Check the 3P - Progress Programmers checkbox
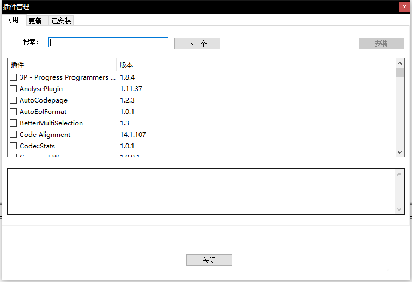This screenshot has width=412, height=282. coord(14,77)
